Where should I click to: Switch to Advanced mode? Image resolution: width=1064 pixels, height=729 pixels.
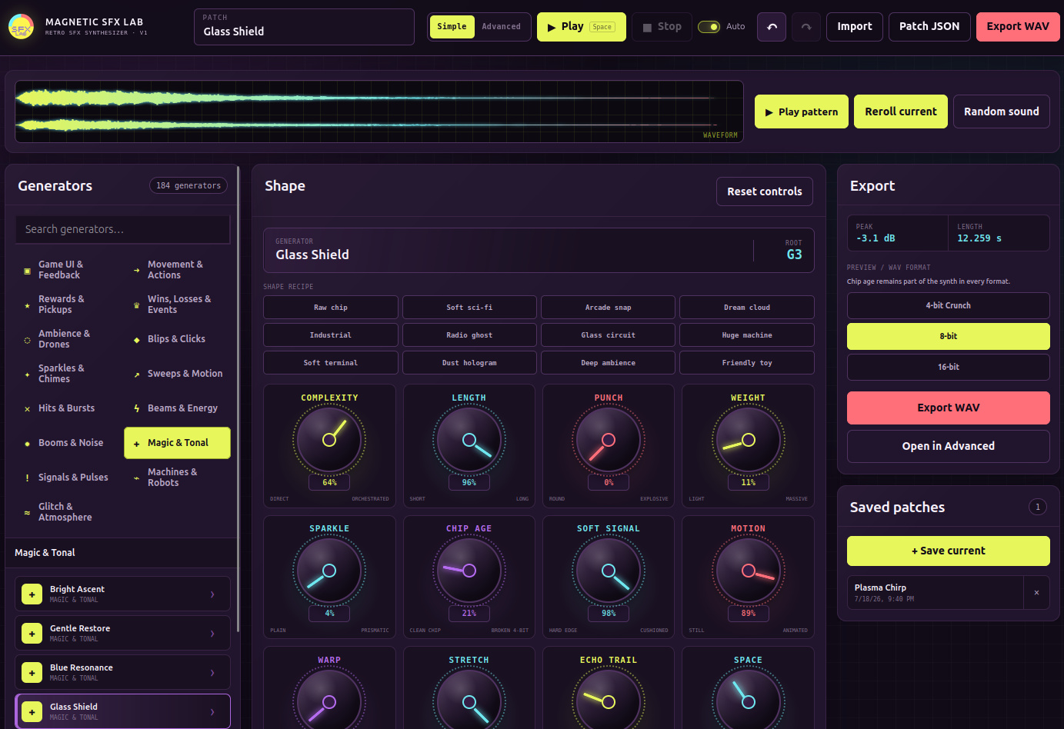point(501,27)
